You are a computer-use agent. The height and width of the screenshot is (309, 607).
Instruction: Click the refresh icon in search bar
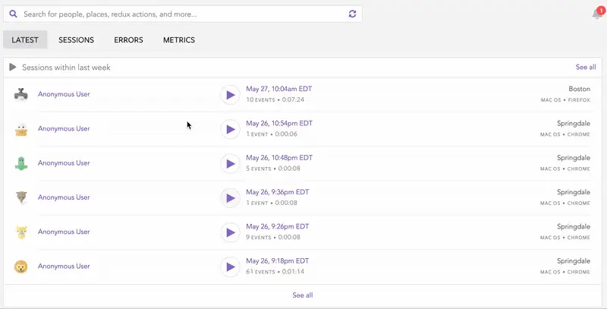point(352,14)
